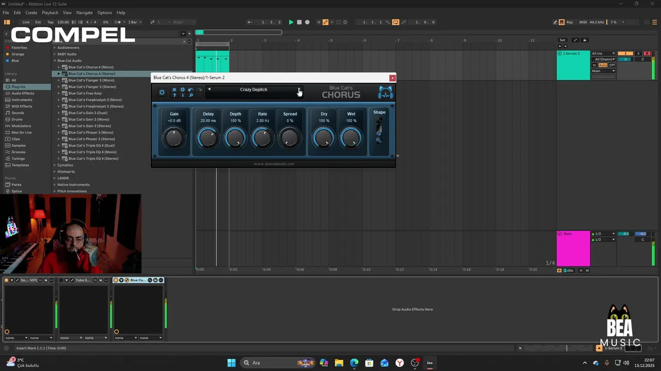Image resolution: width=661 pixels, height=371 pixels.
Task: Open the Options menu
Action: [104, 12]
